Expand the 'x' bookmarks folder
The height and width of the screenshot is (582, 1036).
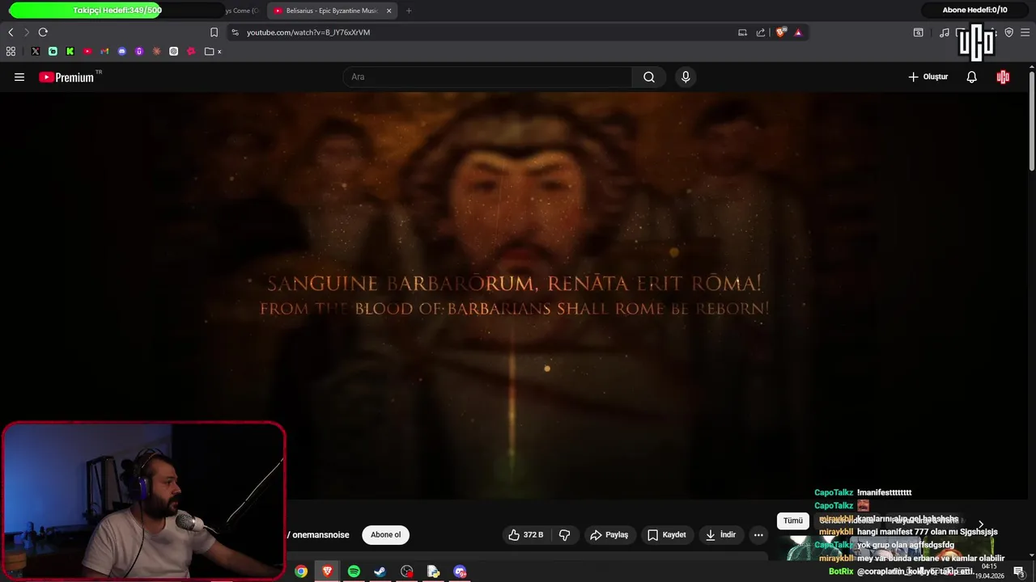214,51
